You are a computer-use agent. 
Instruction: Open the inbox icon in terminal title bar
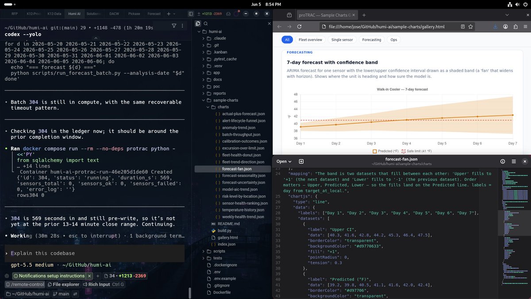pos(228,14)
